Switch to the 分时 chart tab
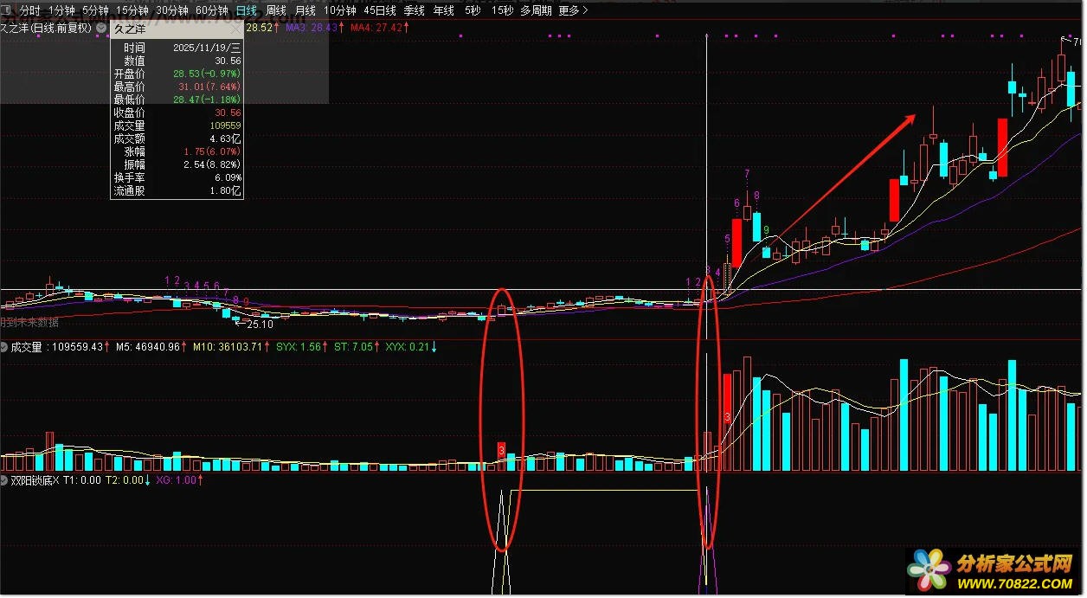 [29, 10]
